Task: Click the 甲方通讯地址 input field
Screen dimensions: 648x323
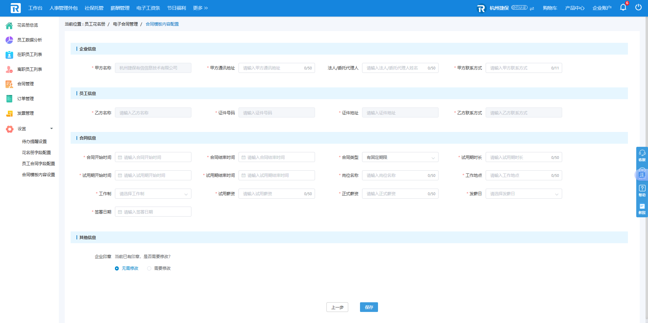Action: [272, 68]
